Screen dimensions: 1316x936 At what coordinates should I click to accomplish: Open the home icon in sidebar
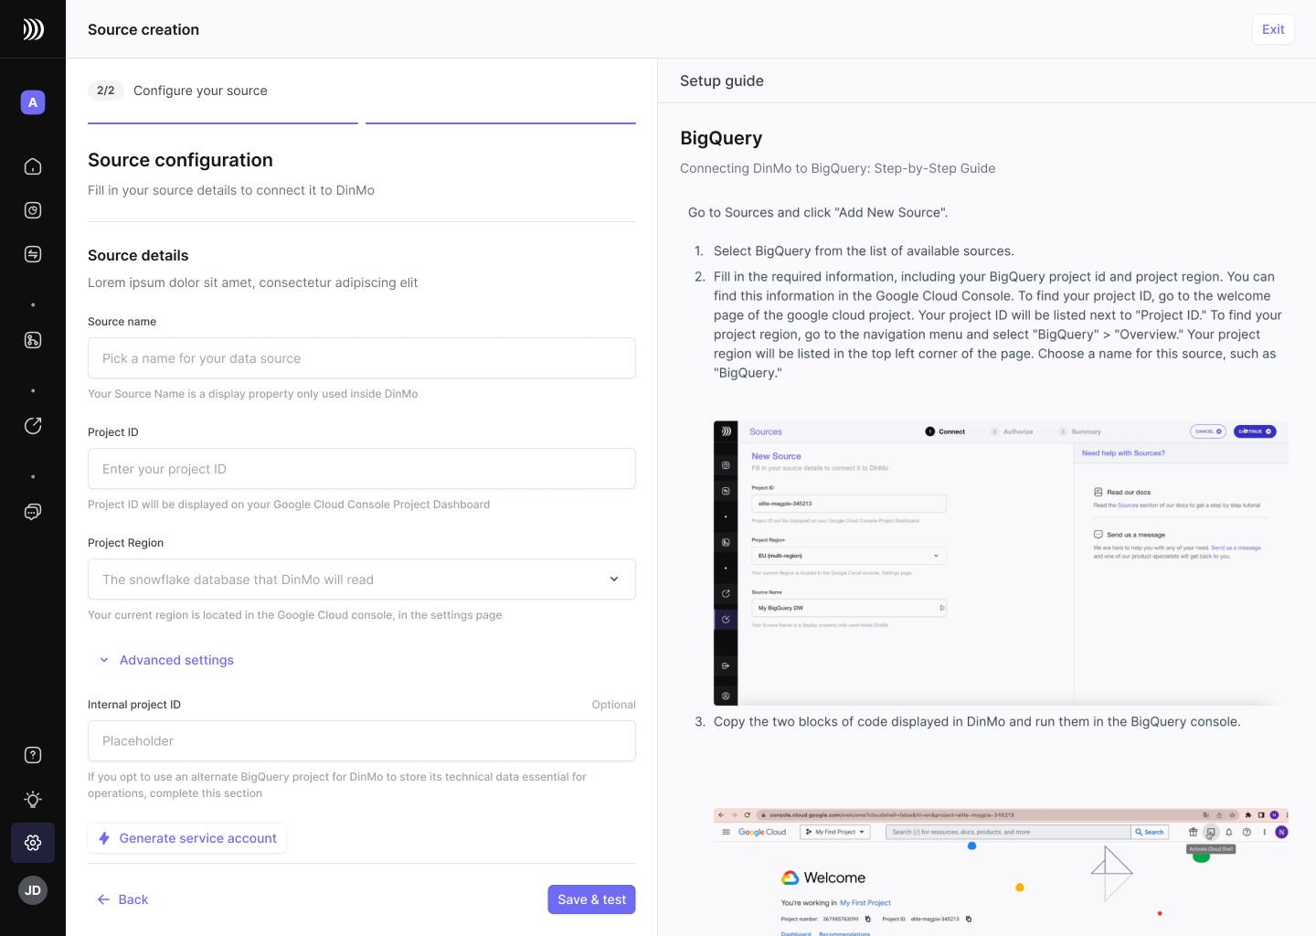pos(33,166)
